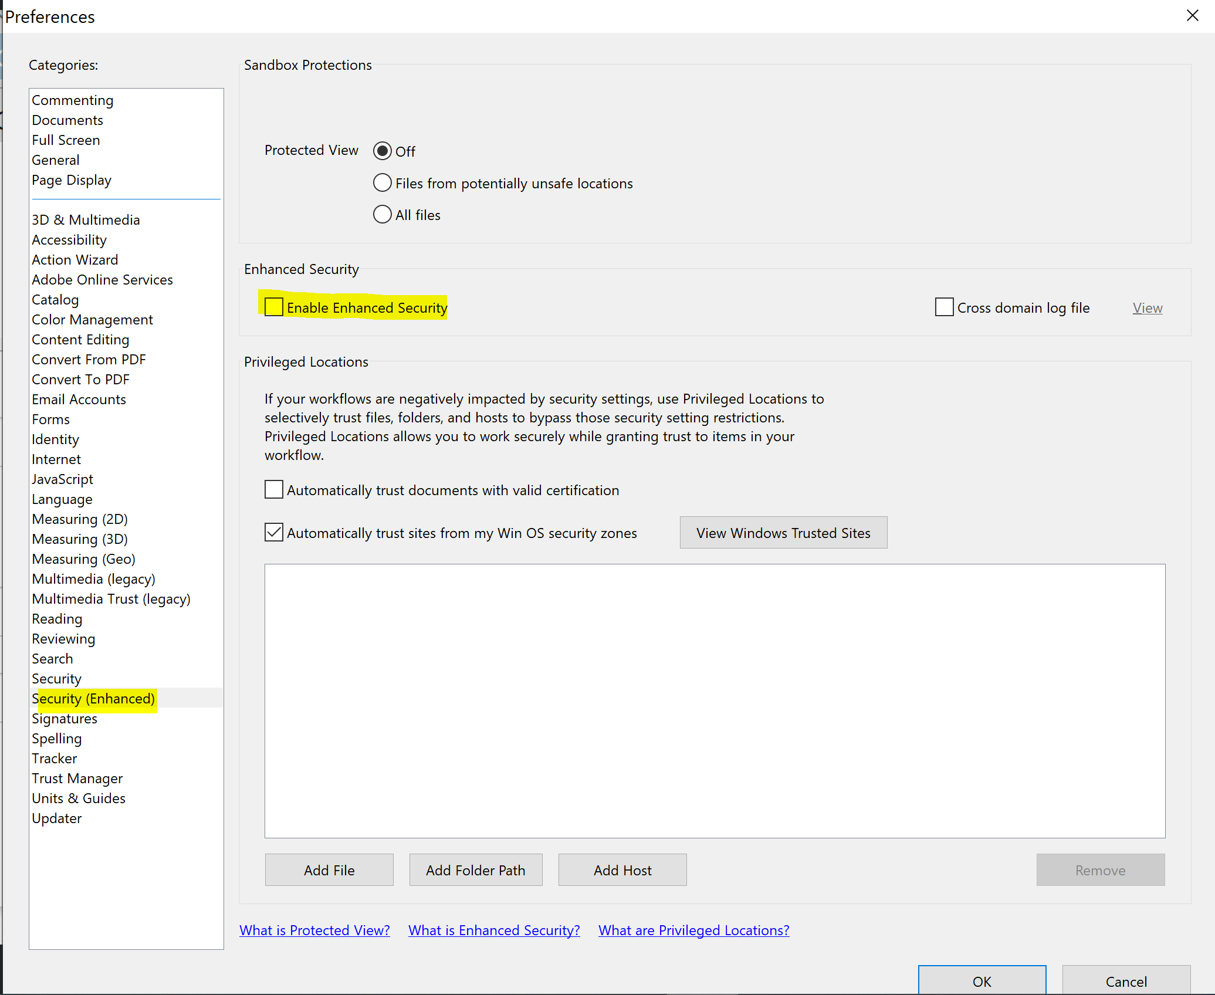The image size is (1215, 995).
Task: Click the View link for log file
Action: pyautogui.click(x=1147, y=308)
